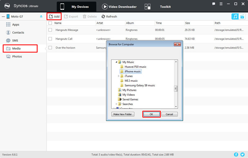248x158 pixels.
Task: Click the 74.63 KB size cell
Action: coord(190,39)
